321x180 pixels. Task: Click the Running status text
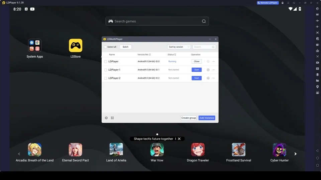point(172,61)
